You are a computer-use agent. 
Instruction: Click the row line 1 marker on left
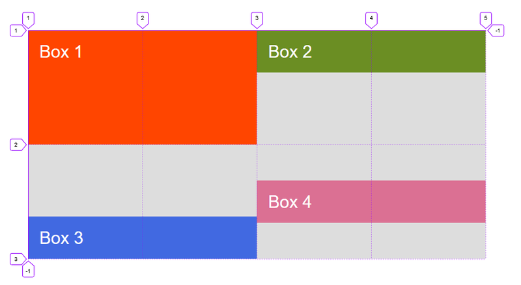click(18, 31)
